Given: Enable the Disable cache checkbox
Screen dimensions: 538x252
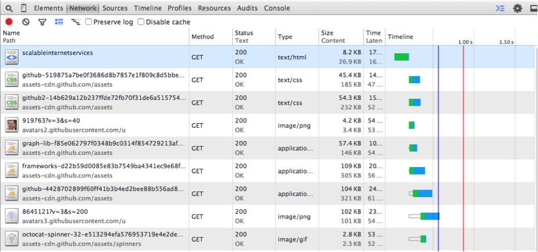Looking at the screenshot, I should [141, 22].
